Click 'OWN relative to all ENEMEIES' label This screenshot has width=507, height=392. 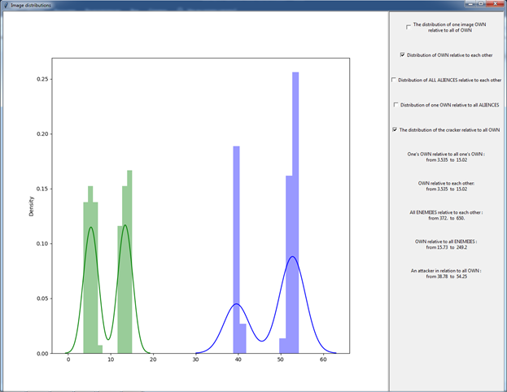tap(445, 242)
